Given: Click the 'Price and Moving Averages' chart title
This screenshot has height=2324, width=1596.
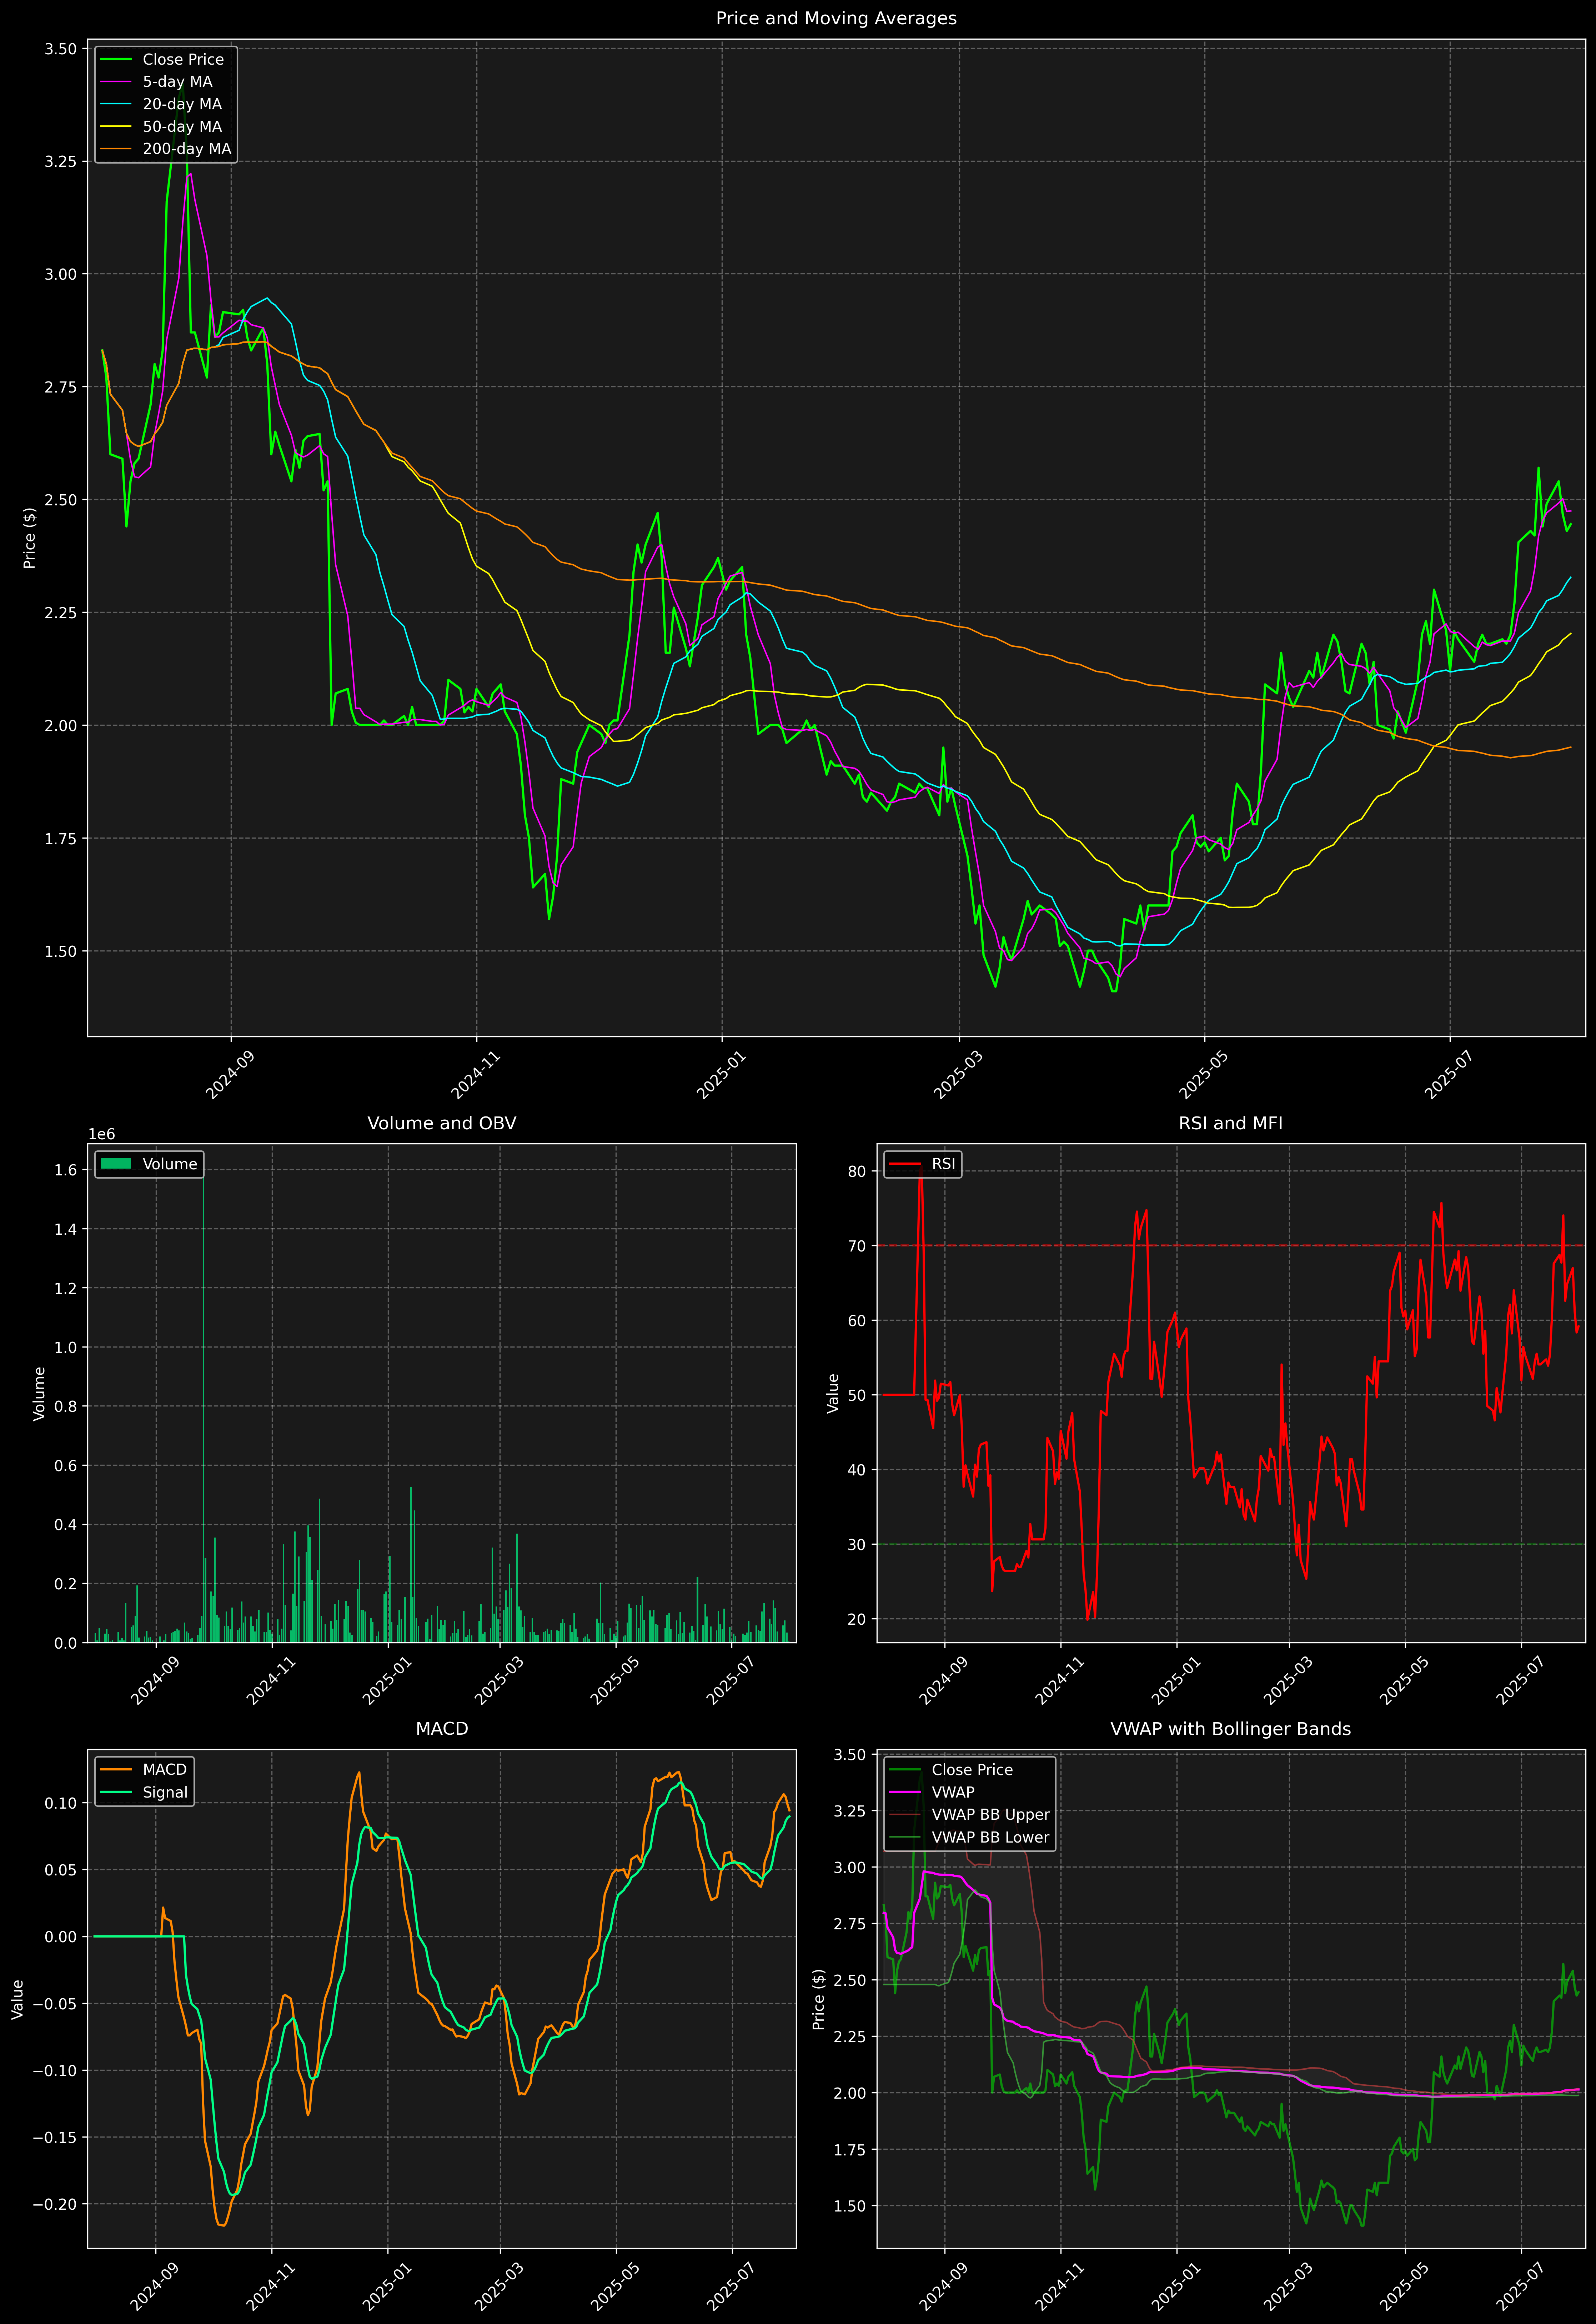Looking at the screenshot, I should click(836, 18).
